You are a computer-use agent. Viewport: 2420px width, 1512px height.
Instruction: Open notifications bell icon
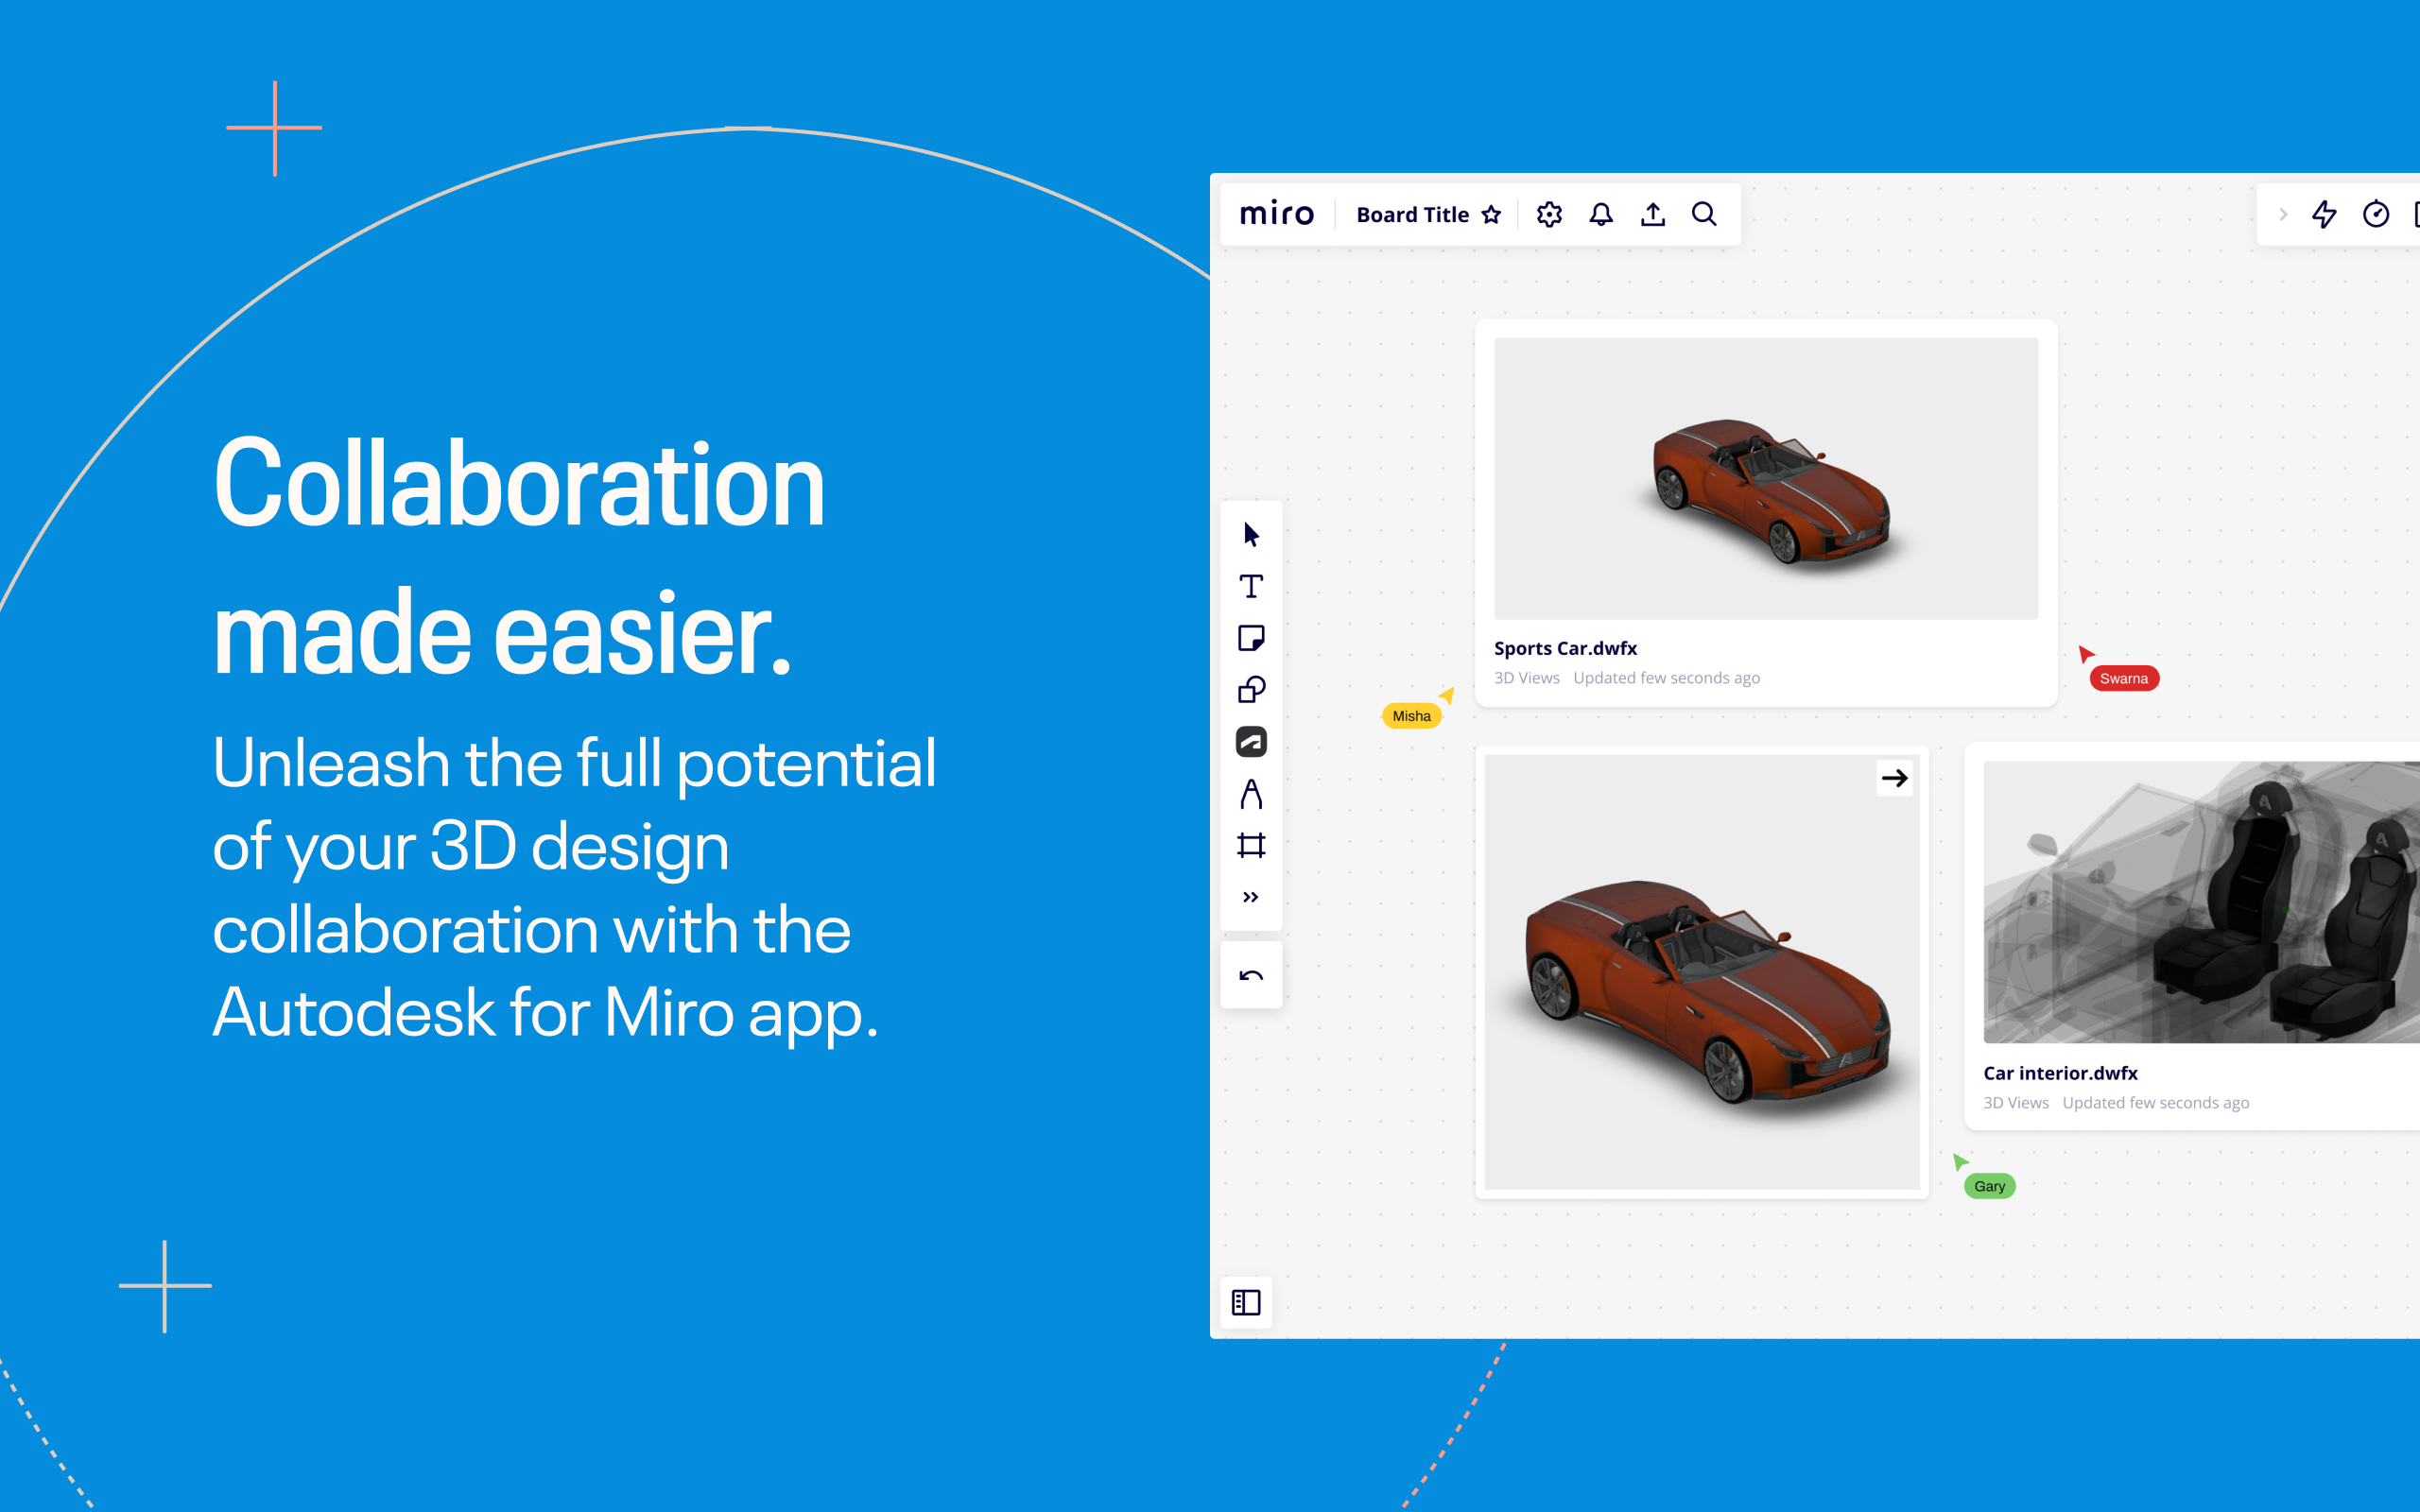[x=1601, y=215]
